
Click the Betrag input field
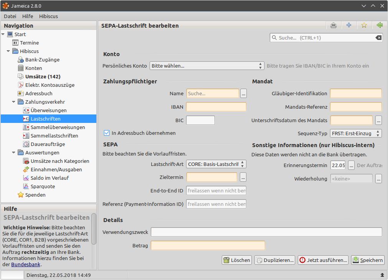tap(208, 245)
